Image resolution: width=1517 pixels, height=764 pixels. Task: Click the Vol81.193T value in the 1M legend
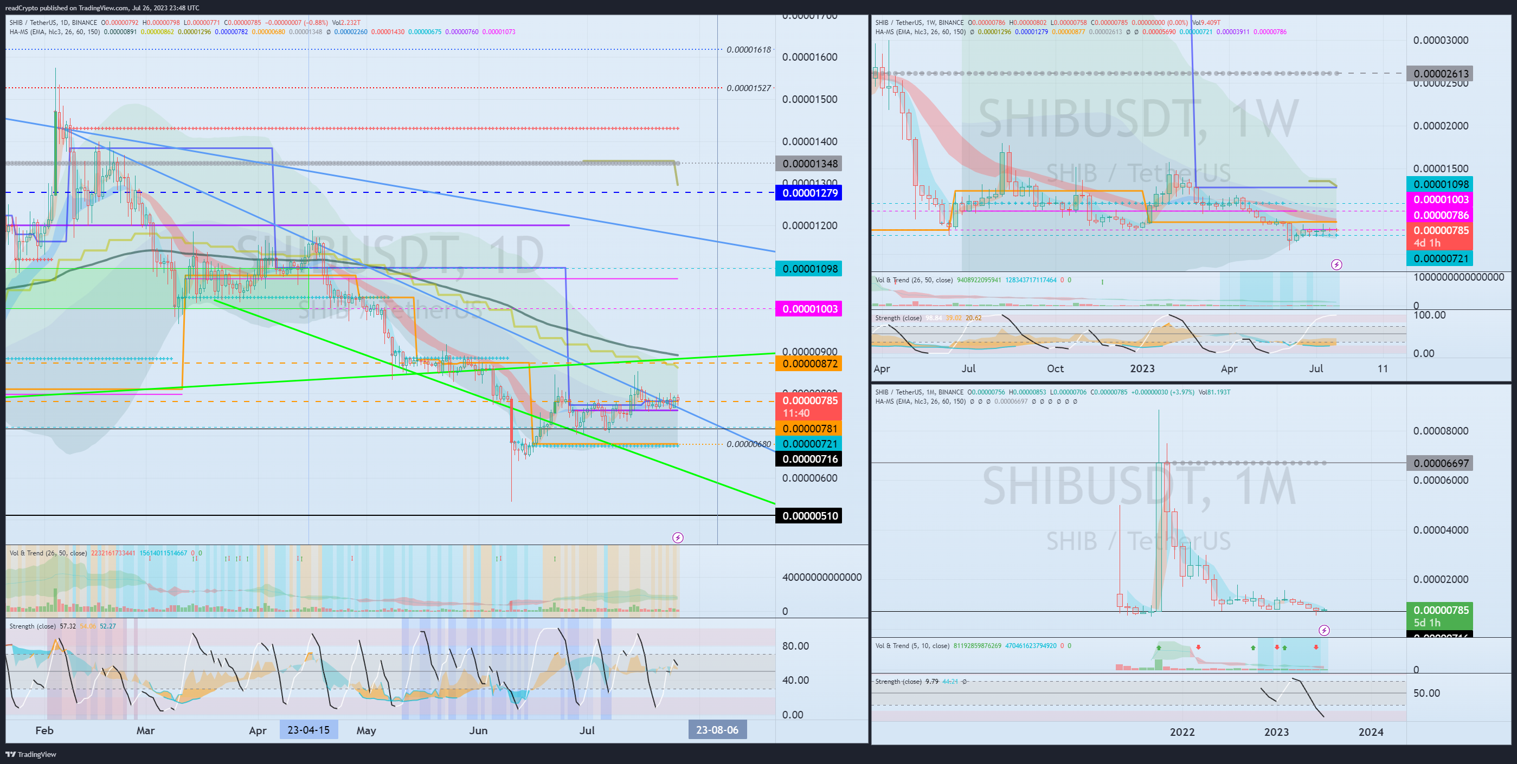tap(1214, 392)
